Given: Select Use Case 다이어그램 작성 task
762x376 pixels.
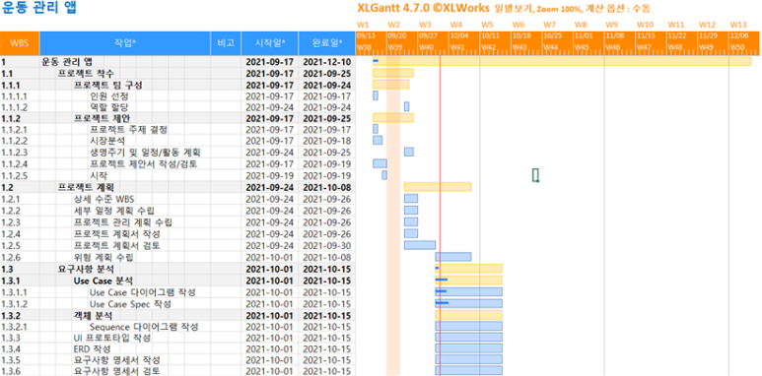Looking at the screenshot, I should [x=142, y=292].
